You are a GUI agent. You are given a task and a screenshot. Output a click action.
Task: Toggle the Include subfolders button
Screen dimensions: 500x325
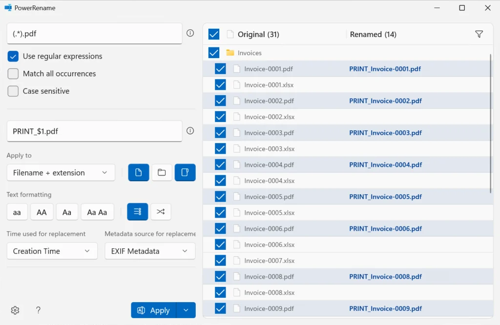coord(185,172)
